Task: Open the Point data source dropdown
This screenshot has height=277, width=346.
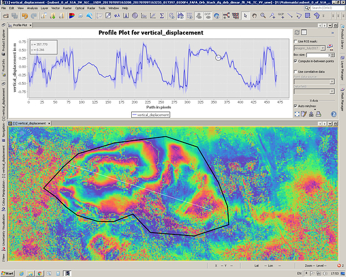Action: pyautogui.click(x=332, y=82)
